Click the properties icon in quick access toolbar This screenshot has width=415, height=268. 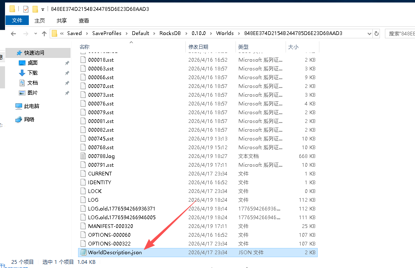[x=26, y=9]
